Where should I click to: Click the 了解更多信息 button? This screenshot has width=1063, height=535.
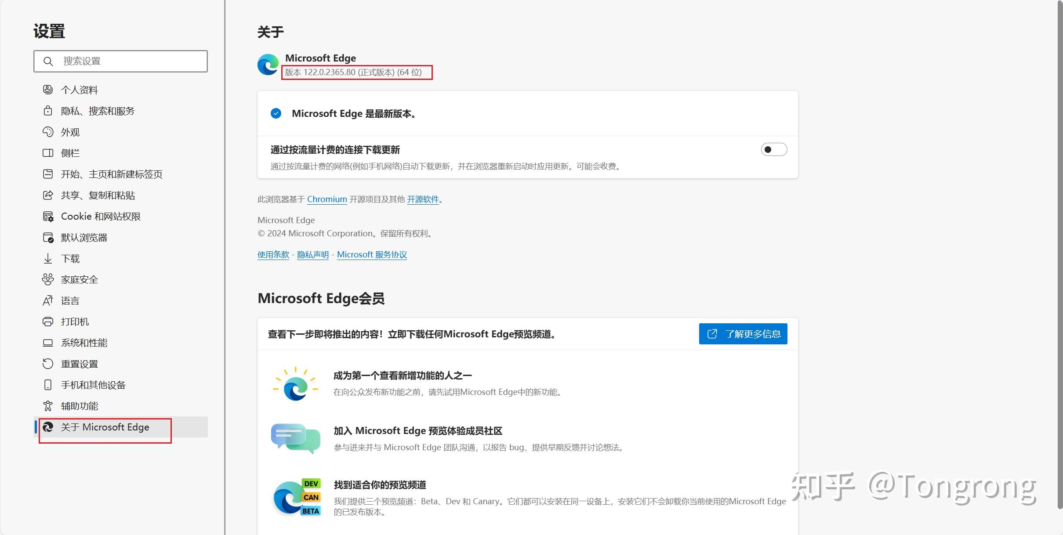[x=743, y=334]
